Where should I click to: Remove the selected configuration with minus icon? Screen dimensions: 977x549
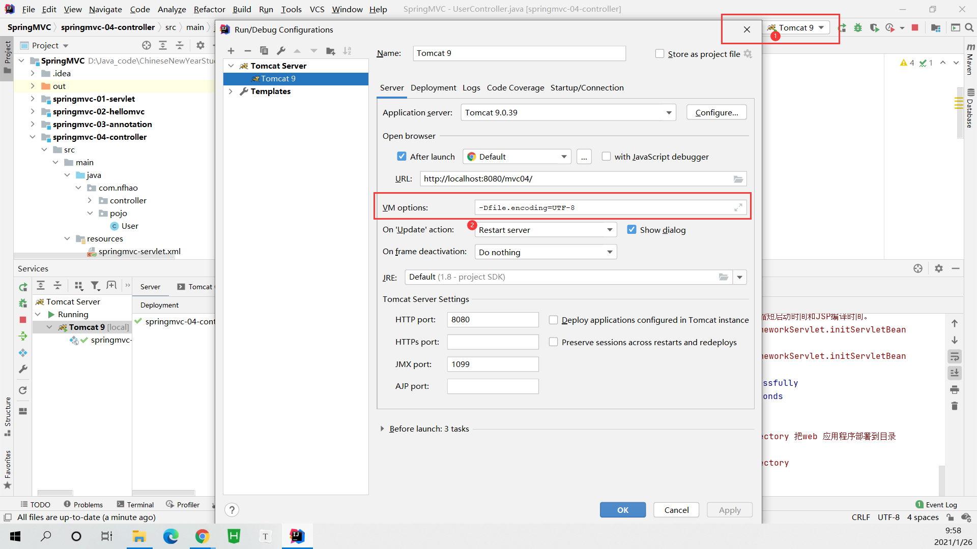248,51
